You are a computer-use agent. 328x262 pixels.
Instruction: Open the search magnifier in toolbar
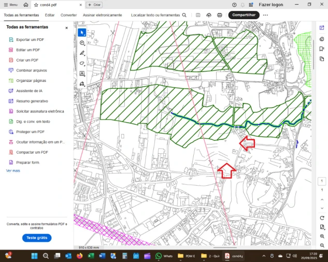(x=184, y=16)
